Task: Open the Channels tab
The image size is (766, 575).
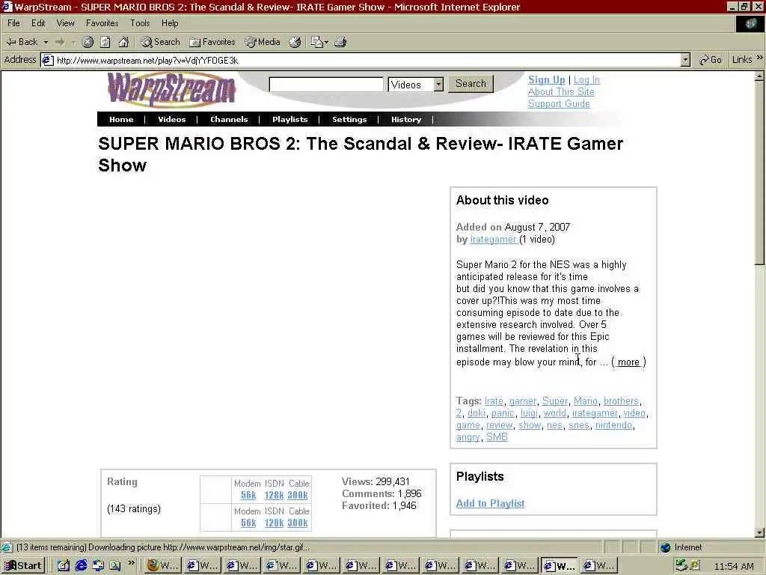Action: click(x=229, y=119)
